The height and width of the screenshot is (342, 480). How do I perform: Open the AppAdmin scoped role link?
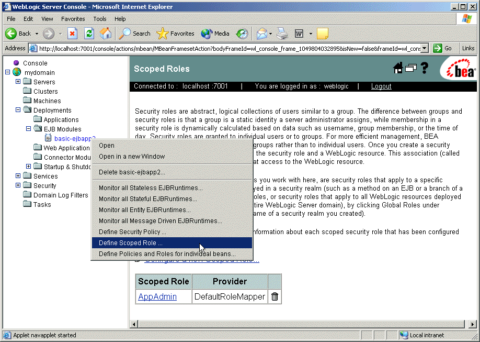[x=157, y=296]
